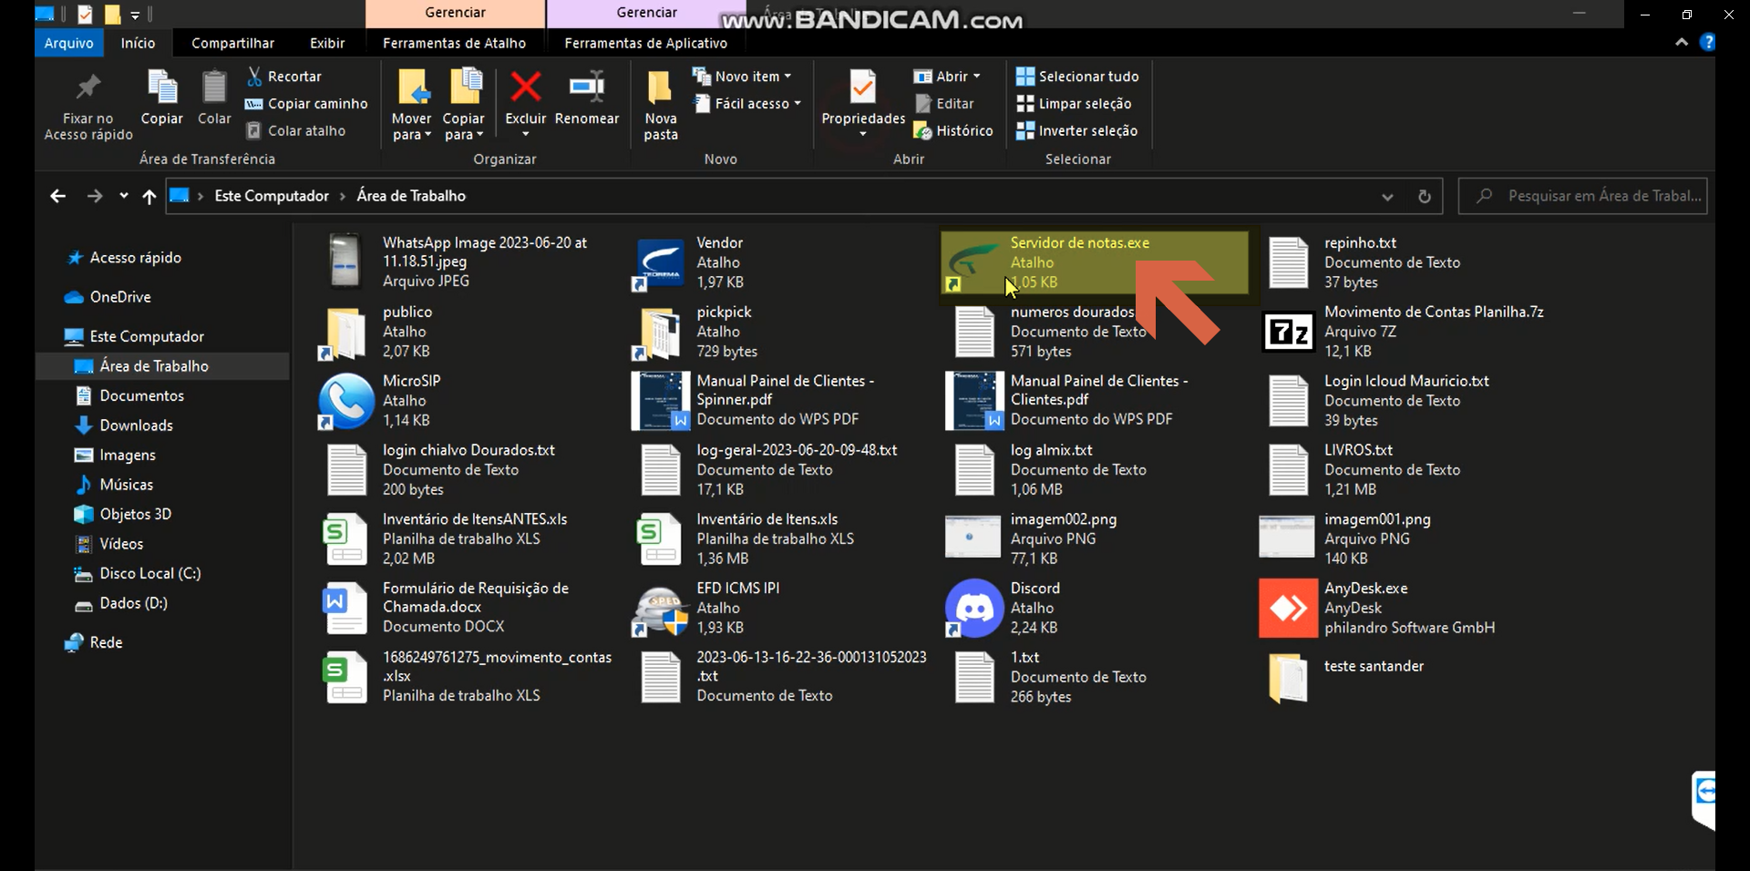Select the 7z archive Movimento de Contas icon
The height and width of the screenshot is (871, 1750).
(x=1288, y=332)
